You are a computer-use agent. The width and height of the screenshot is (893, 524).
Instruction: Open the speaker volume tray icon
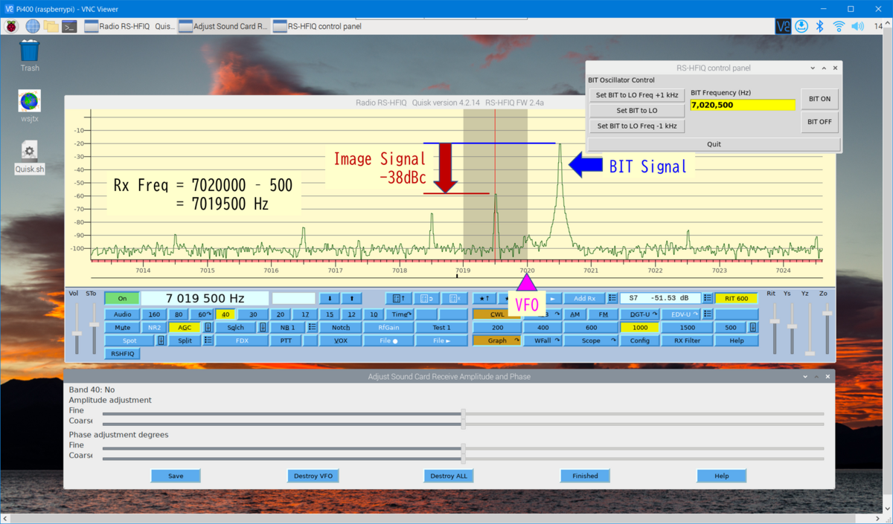(857, 26)
